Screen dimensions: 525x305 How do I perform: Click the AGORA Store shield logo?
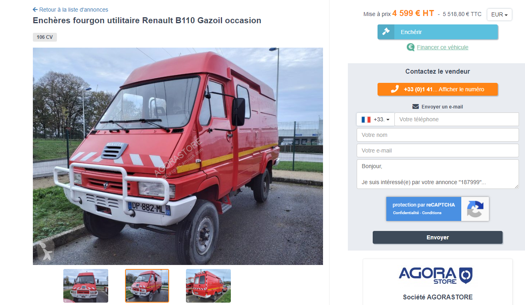coord(466,275)
